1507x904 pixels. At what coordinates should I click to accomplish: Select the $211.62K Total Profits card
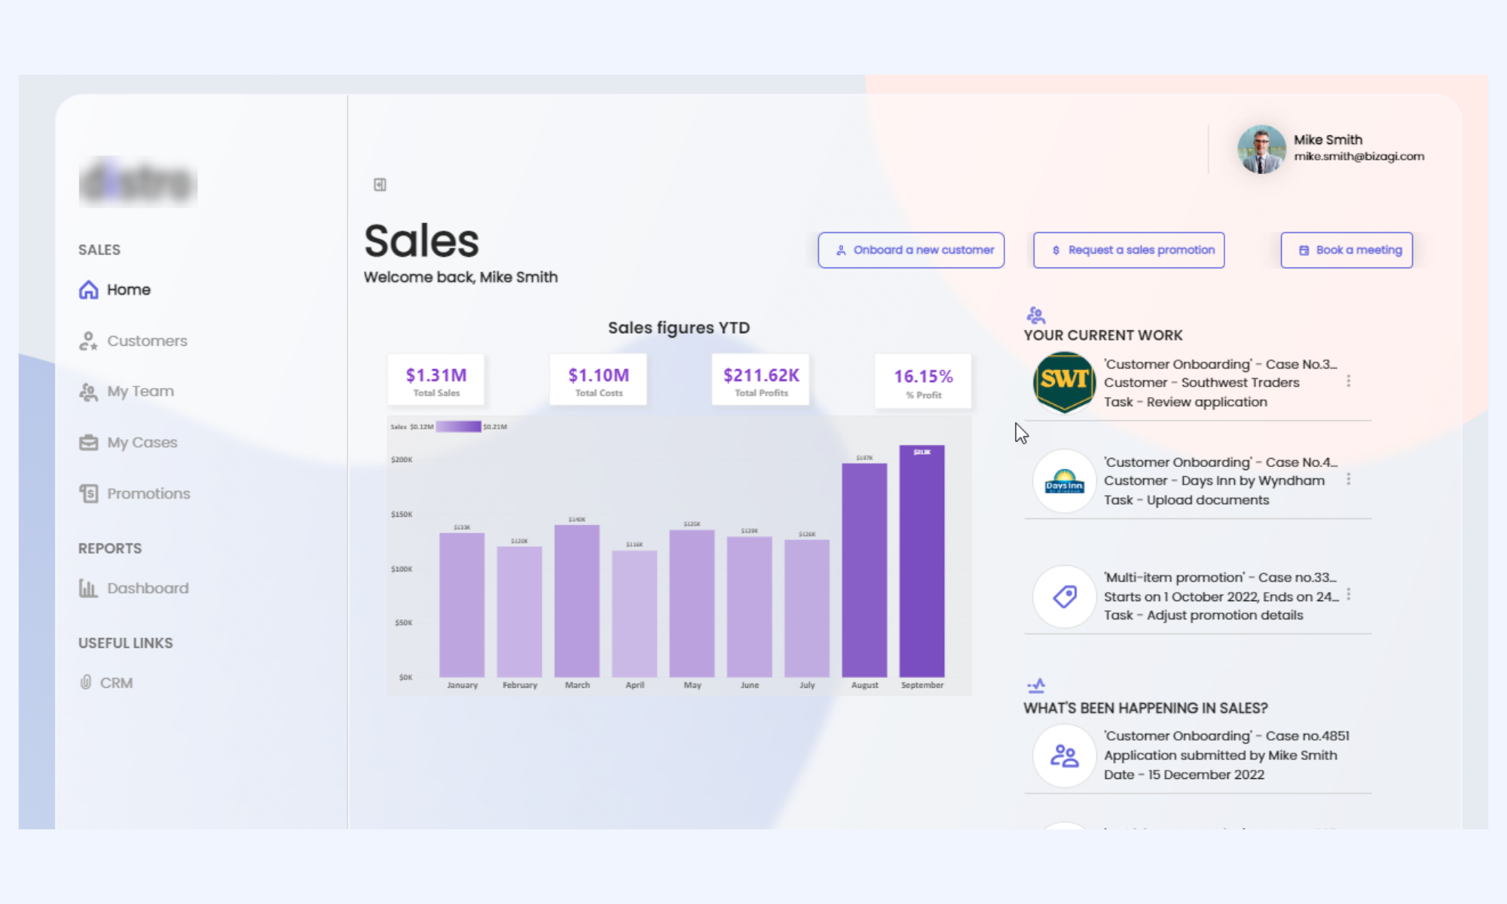coord(761,380)
